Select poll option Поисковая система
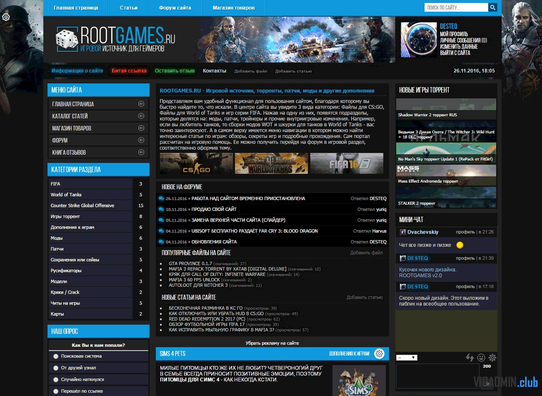Viewport: 542px width, 396px height. coord(56,356)
